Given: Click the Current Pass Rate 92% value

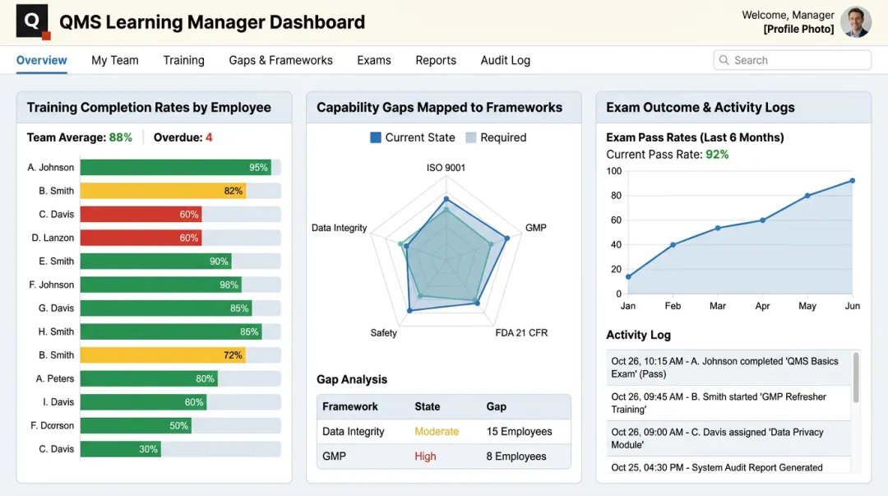Looking at the screenshot, I should pos(717,155).
